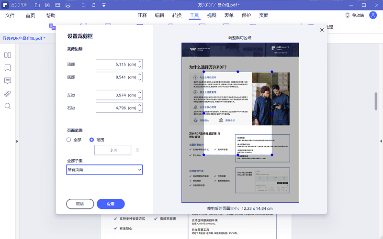Switch to 编辑 tab
This screenshot has width=383, height=239.
[159, 15]
